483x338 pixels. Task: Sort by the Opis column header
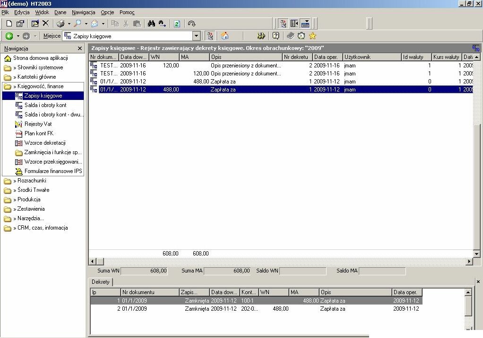coord(246,57)
